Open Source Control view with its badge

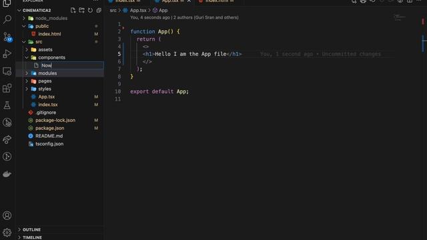[7, 37]
